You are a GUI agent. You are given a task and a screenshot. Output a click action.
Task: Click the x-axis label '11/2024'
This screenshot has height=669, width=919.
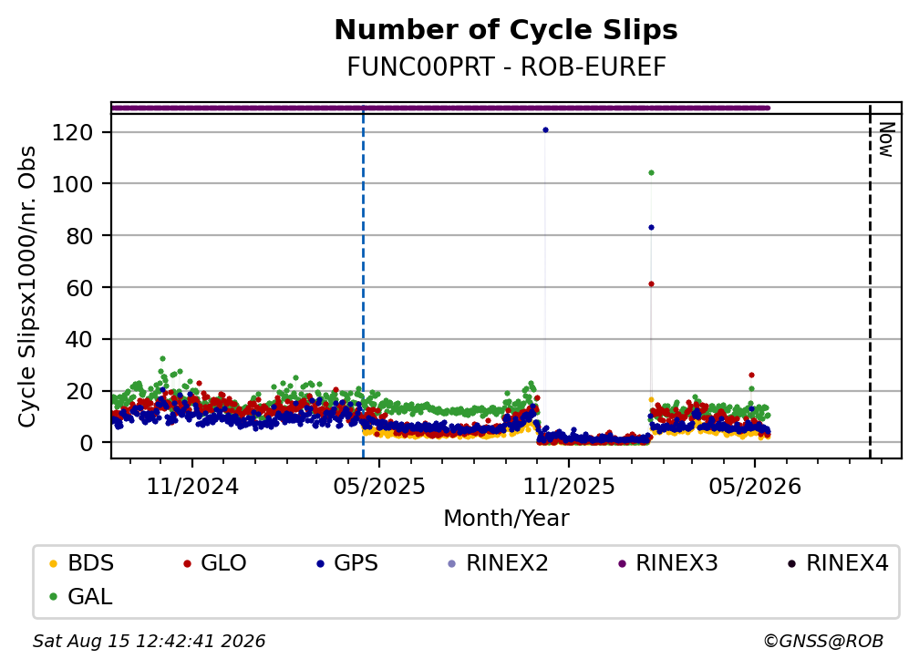[x=192, y=487]
